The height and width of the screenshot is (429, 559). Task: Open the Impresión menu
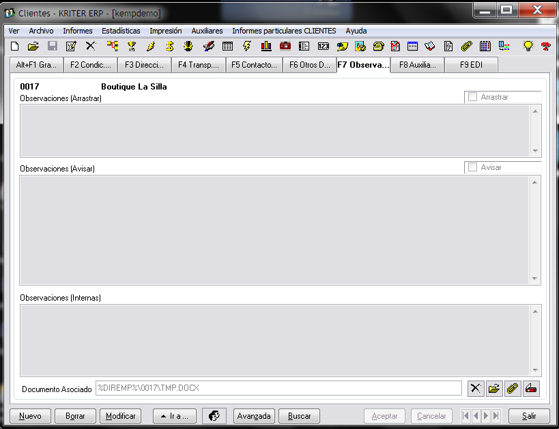(x=166, y=31)
